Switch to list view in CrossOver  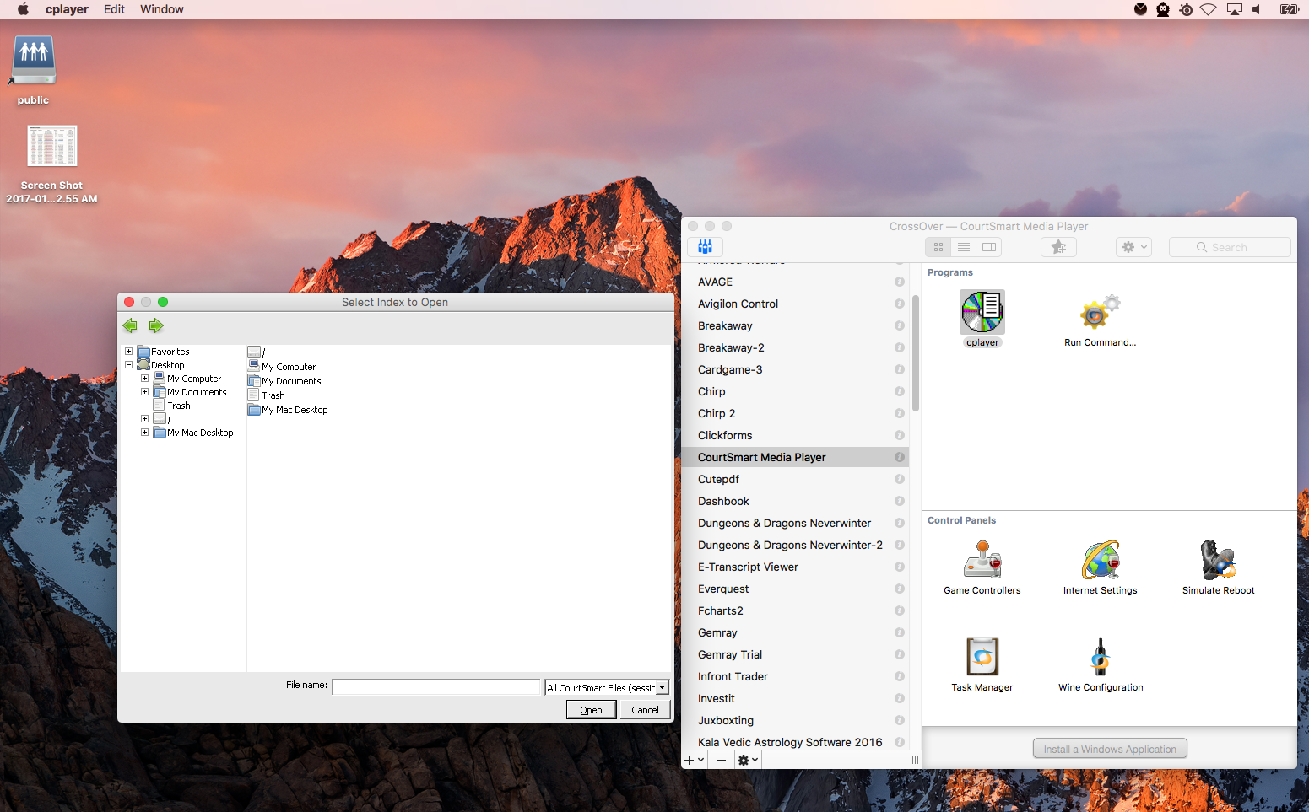[964, 247]
